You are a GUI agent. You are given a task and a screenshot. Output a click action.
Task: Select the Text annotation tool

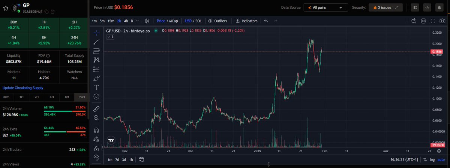click(x=96, y=87)
